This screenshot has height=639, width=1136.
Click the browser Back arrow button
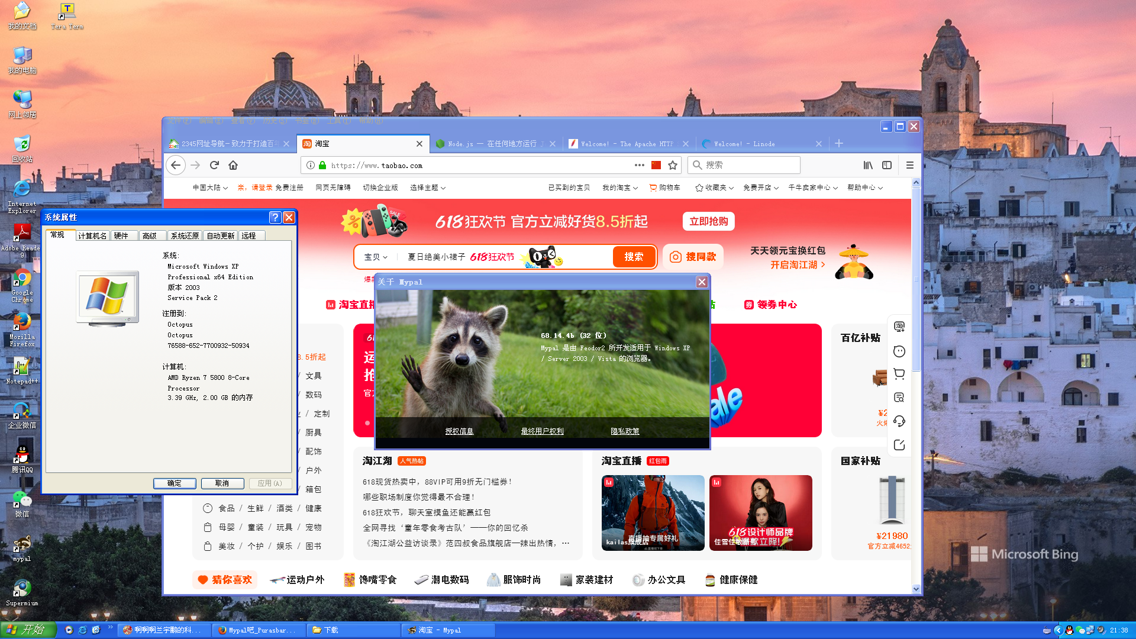point(176,165)
